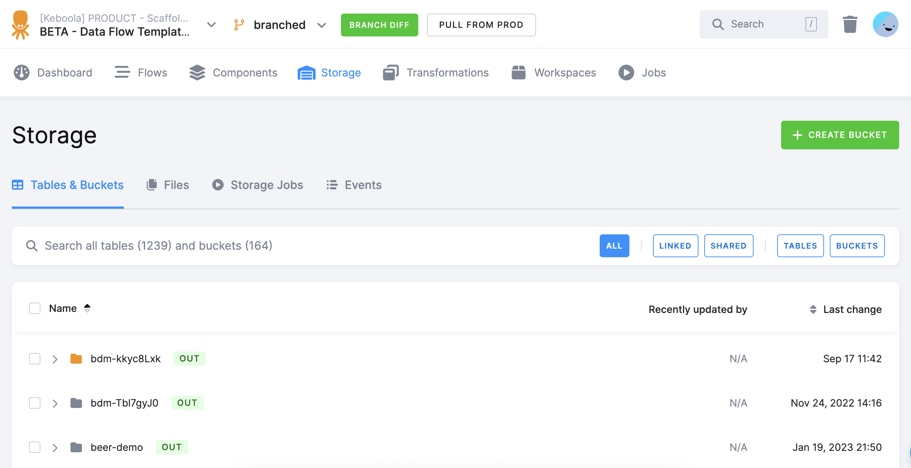Open the project selector dropdown
This screenshot has height=468, width=911.
[211, 25]
